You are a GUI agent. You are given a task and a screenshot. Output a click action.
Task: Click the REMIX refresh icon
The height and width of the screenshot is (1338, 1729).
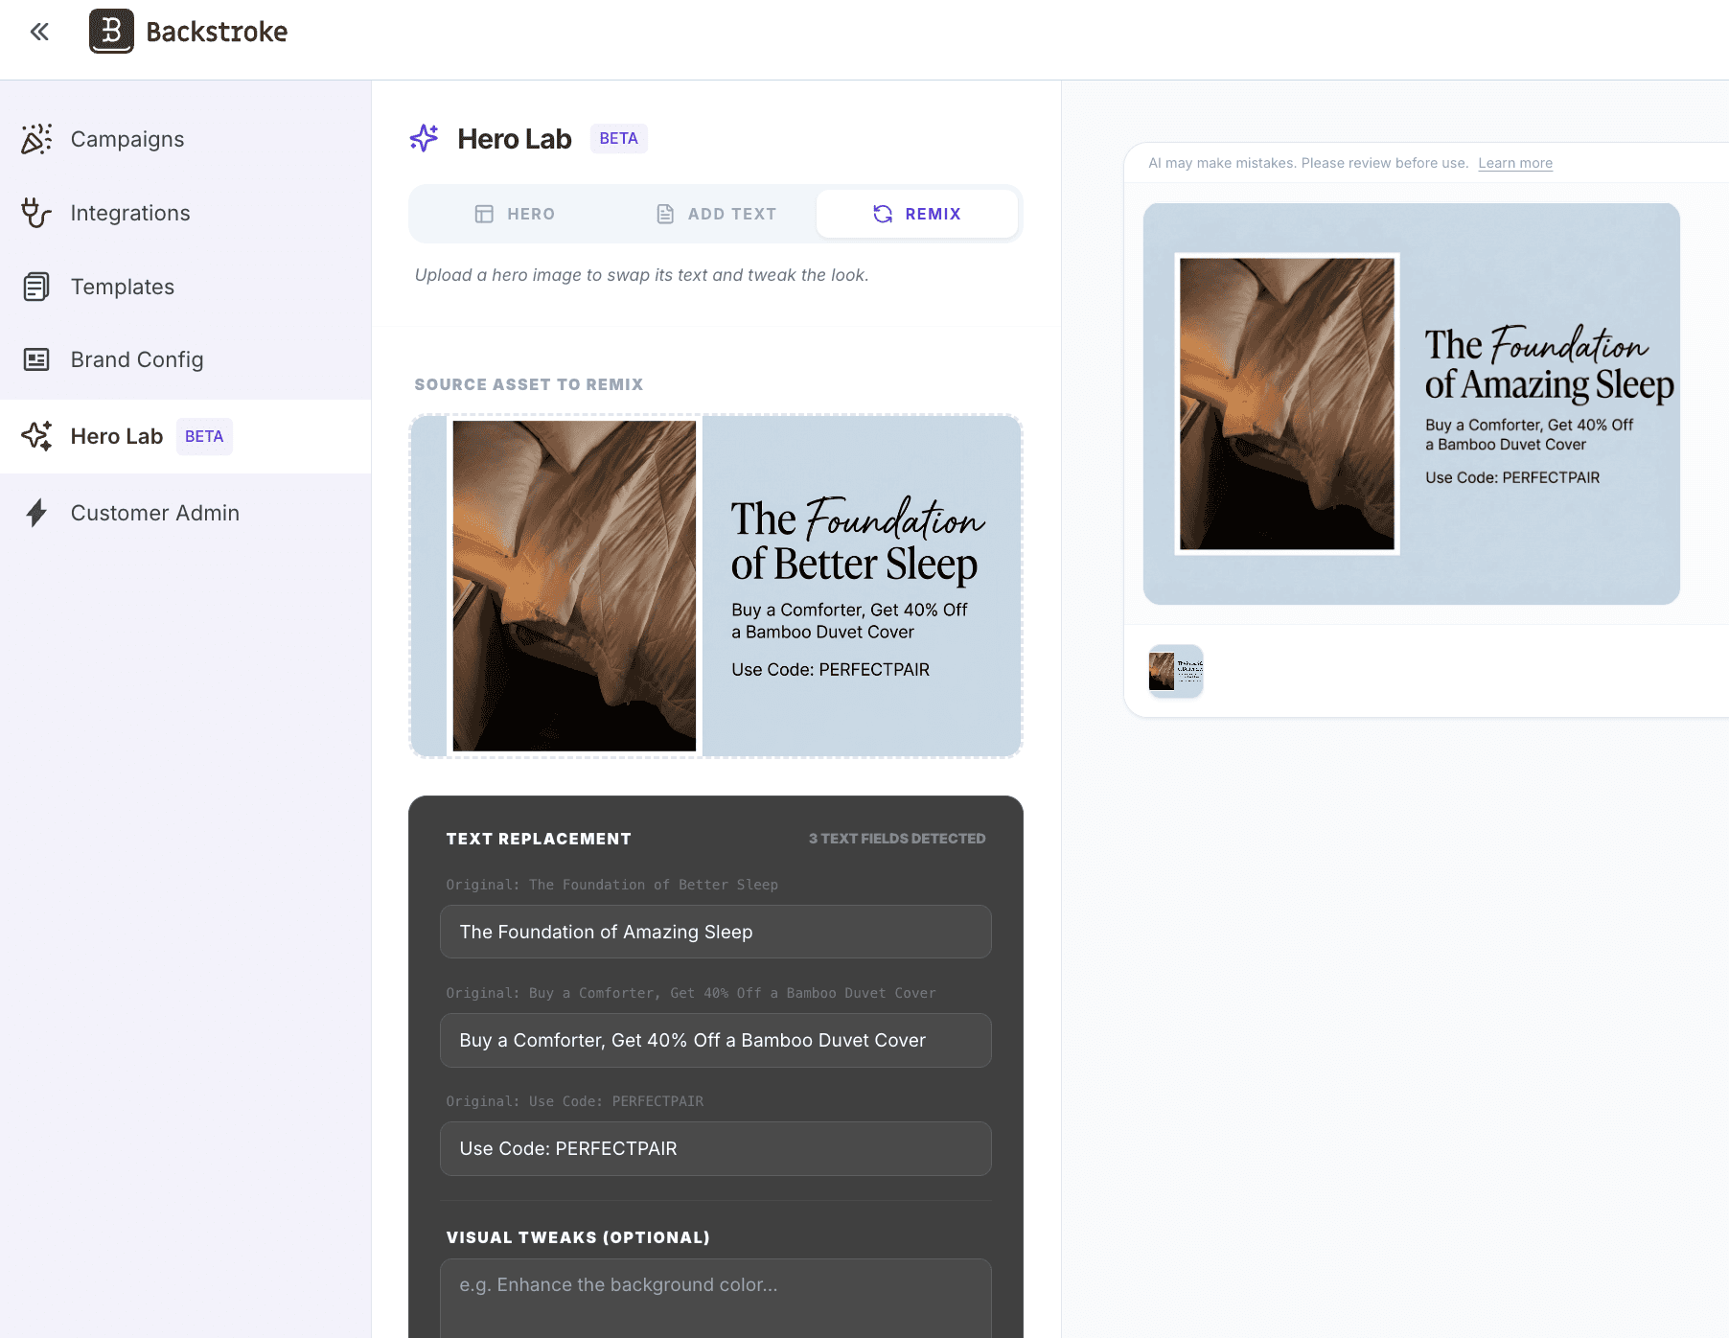tap(883, 214)
